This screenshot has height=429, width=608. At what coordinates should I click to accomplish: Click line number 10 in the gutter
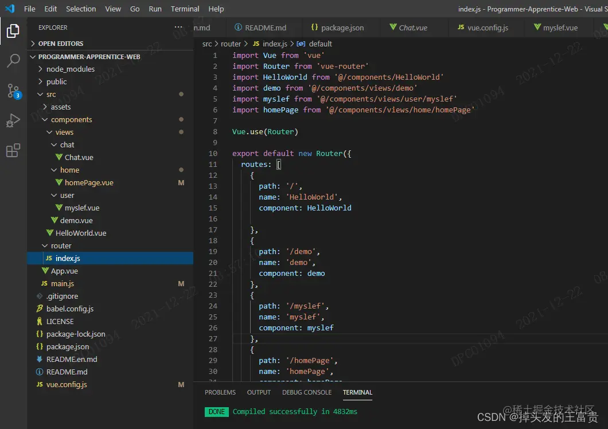pos(213,153)
